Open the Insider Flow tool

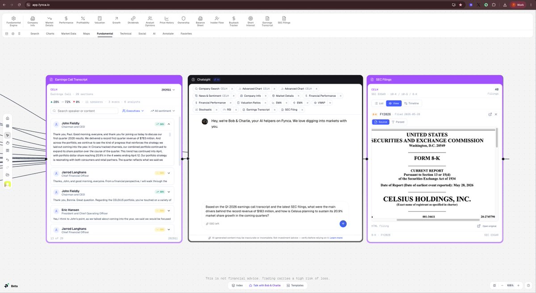click(217, 20)
